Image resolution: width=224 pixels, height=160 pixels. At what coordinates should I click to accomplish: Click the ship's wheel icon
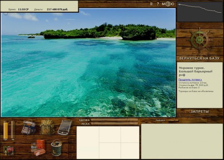click(x=199, y=40)
